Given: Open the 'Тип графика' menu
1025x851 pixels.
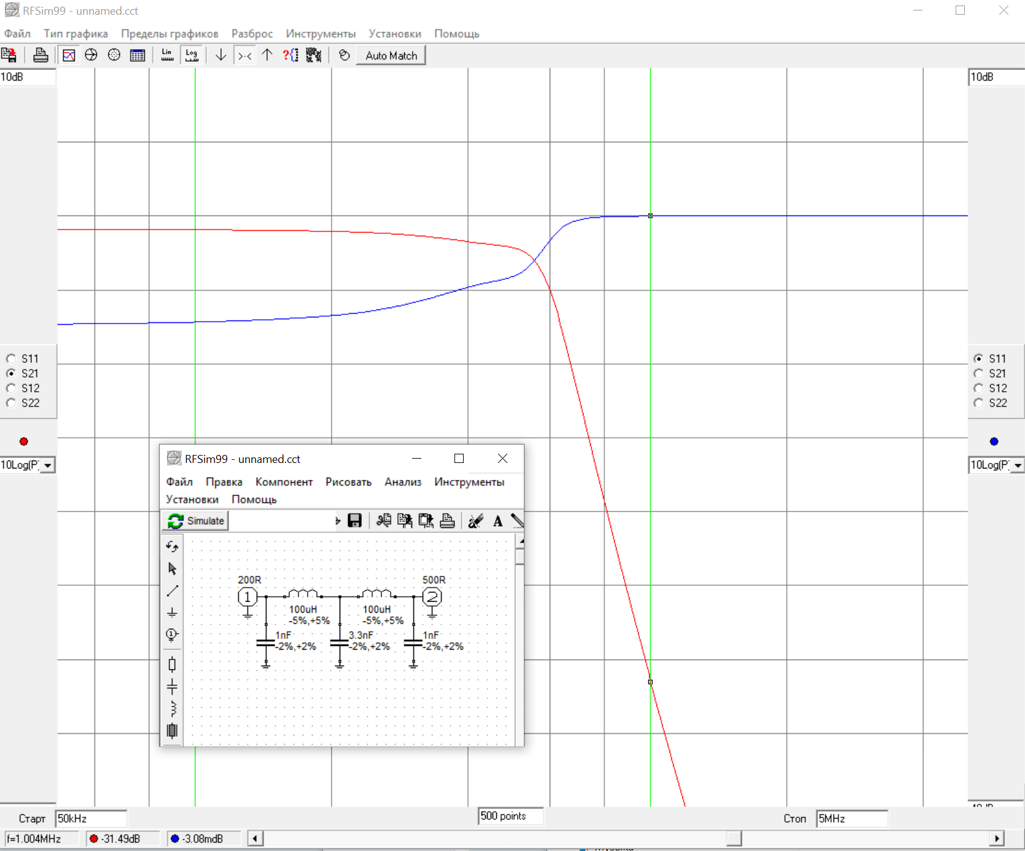Looking at the screenshot, I should (x=76, y=34).
